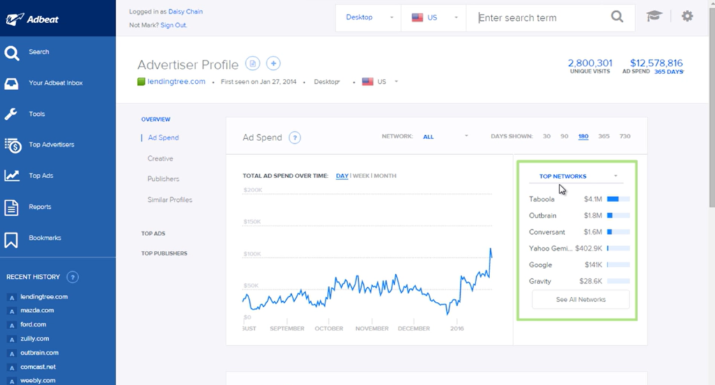Open the Top Advertisers dollar icon

coord(13,145)
